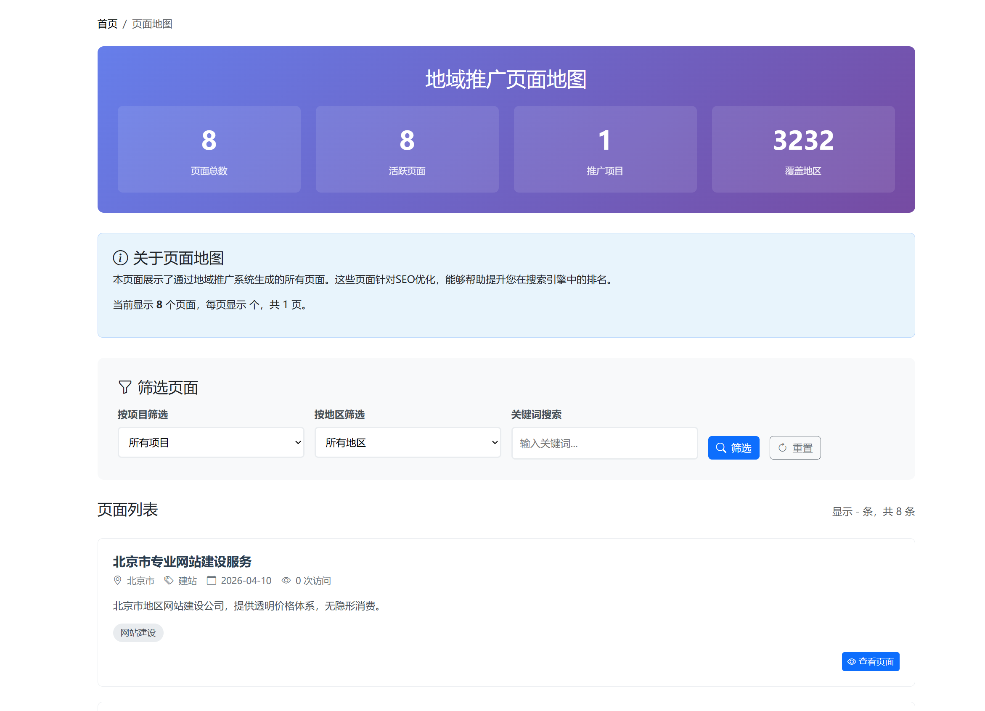Viewport: 985px width, 711px height.
Task: Click the info icon beside 关于页面地图
Action: coord(120,258)
